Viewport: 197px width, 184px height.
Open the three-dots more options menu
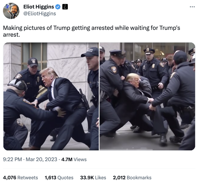coord(192,7)
